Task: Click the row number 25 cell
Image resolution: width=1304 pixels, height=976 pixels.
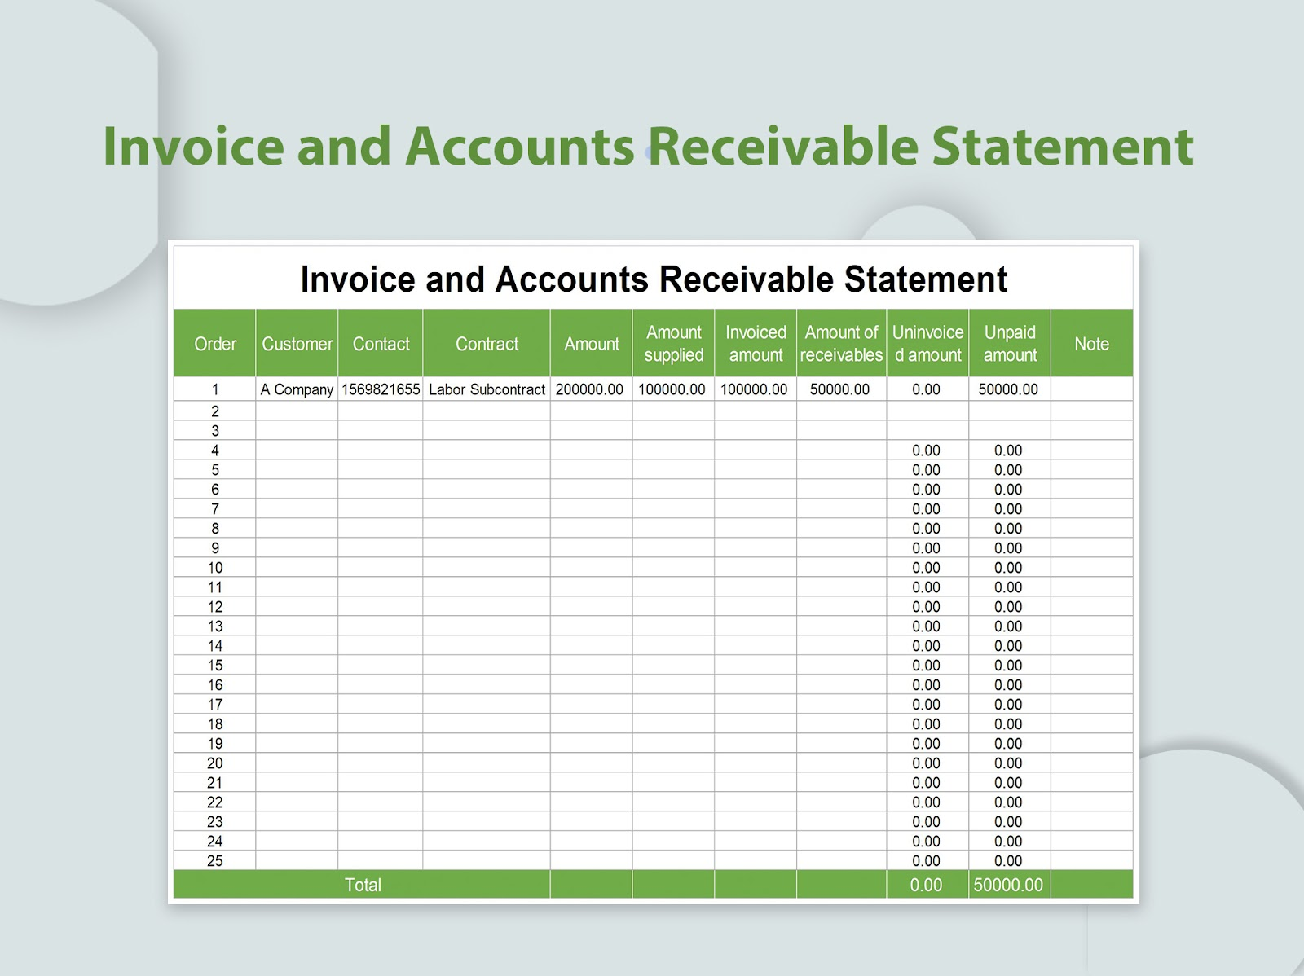Action: click(214, 861)
